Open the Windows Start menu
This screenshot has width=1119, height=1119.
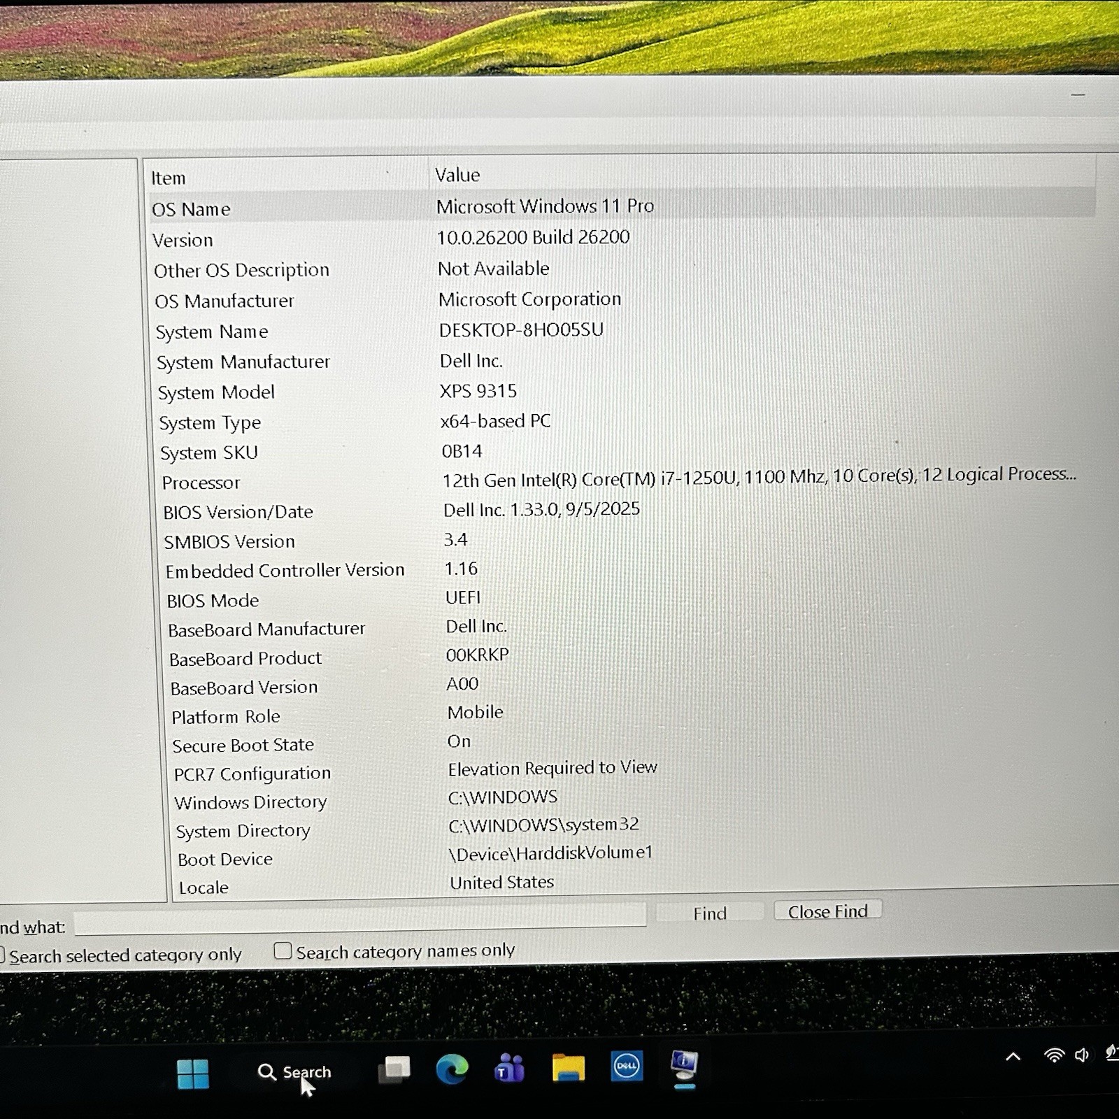click(x=192, y=1073)
